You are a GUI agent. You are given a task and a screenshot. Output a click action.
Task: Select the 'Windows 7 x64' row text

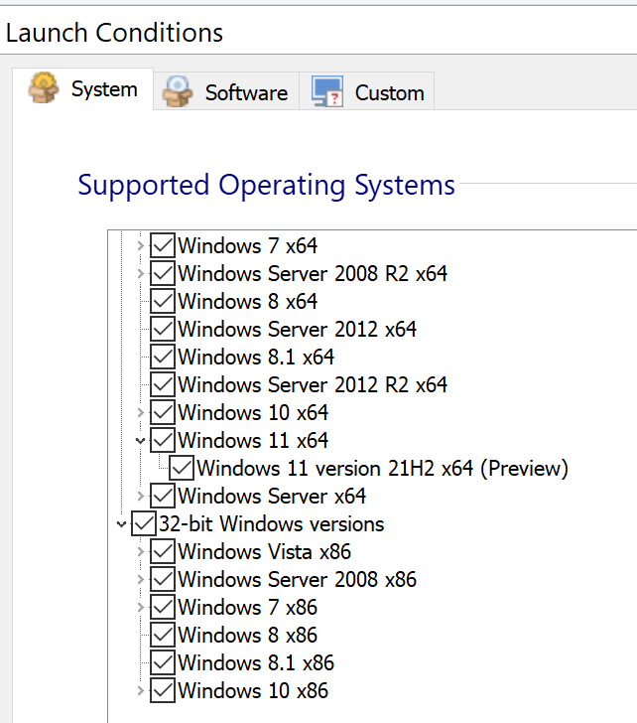(248, 245)
